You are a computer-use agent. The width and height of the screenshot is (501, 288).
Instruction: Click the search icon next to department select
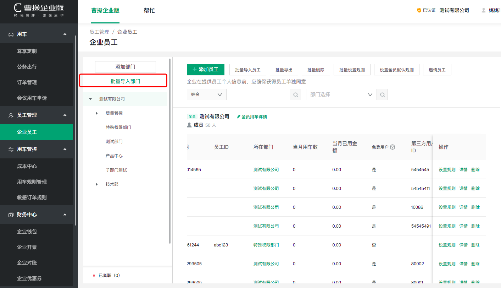382,94
